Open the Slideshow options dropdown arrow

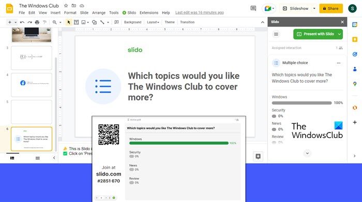point(314,9)
